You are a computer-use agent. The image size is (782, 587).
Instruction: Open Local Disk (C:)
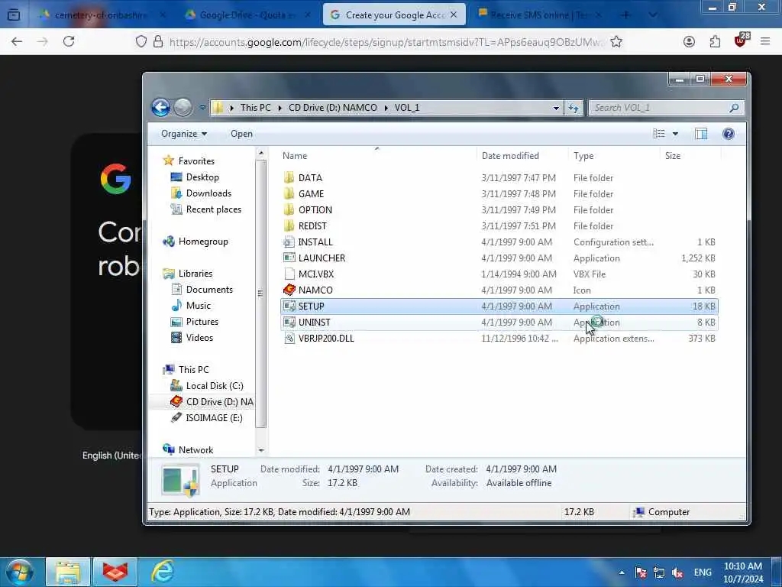[x=215, y=386]
